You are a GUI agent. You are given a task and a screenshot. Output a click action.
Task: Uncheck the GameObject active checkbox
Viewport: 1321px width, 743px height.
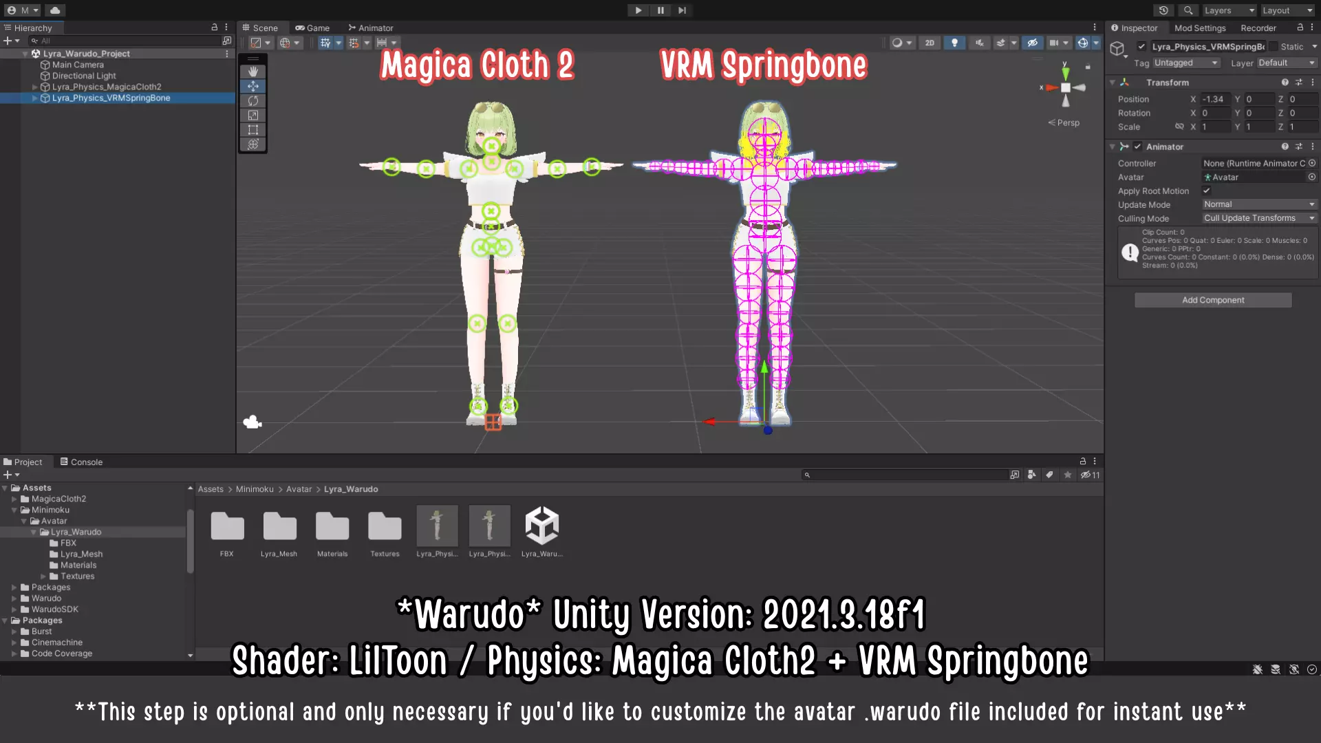click(1142, 46)
